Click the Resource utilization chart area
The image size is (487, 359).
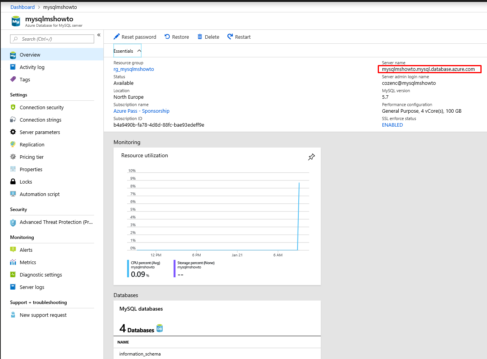[x=219, y=211]
